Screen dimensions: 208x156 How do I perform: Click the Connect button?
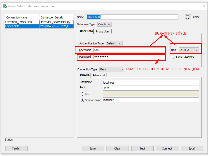pyautogui.click(x=167, y=149)
